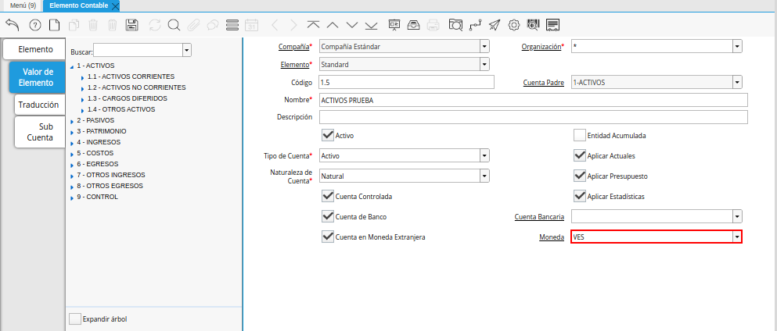This screenshot has width=777, height=331.
Task: Tick the Expandir árbol checkbox
Action: pyautogui.click(x=75, y=319)
